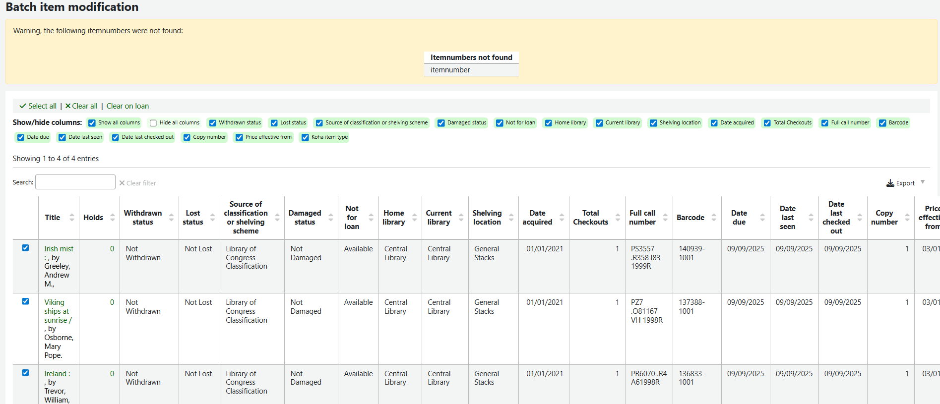The width and height of the screenshot is (940, 404).
Task: Sort by Full call number header arrows
Action: pos(665,218)
